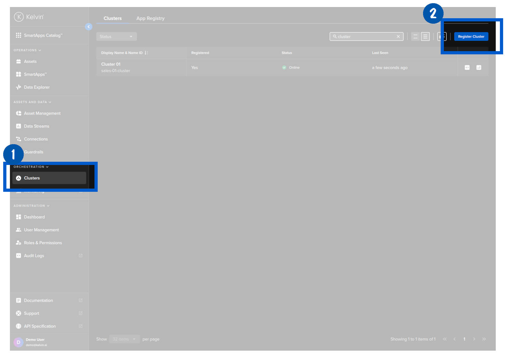Collapse the sidebar with the arrow button
The image size is (506, 358).
coord(89,27)
